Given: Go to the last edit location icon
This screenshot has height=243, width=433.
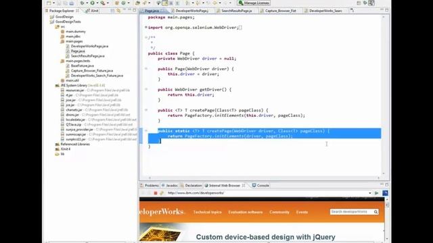Looking at the screenshot, I should (x=208, y=3).
